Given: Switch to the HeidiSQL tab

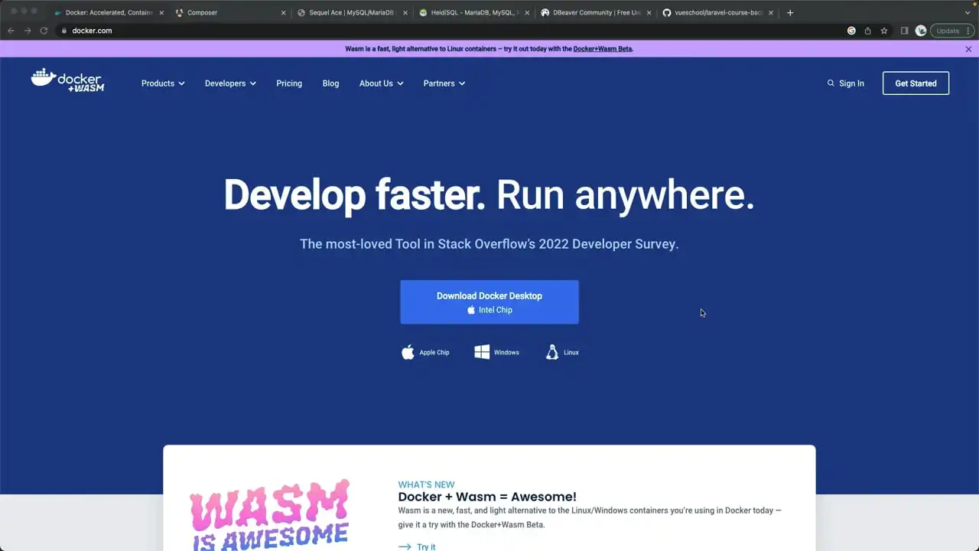Looking at the screenshot, I should pyautogui.click(x=473, y=13).
